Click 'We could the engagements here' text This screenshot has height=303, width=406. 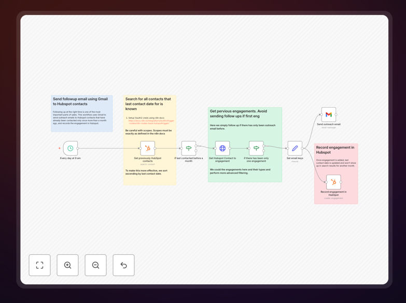[240, 171]
